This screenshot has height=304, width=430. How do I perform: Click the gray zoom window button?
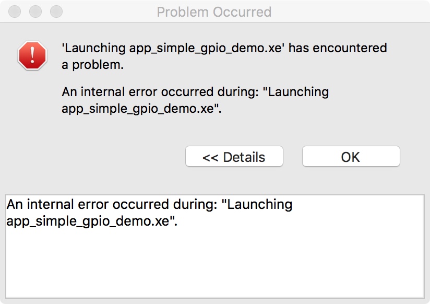56,11
